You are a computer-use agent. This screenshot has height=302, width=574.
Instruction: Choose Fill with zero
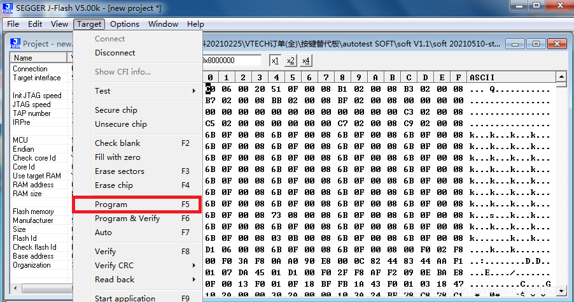click(137, 157)
